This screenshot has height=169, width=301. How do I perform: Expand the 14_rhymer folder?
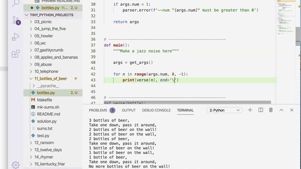(31, 157)
